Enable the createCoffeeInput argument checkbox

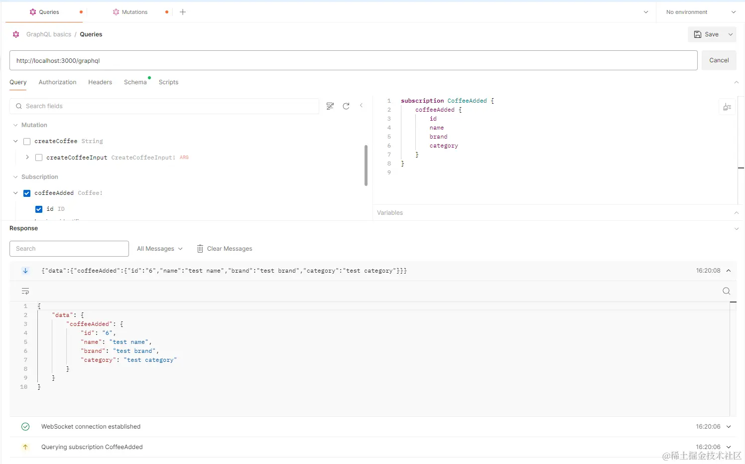39,157
